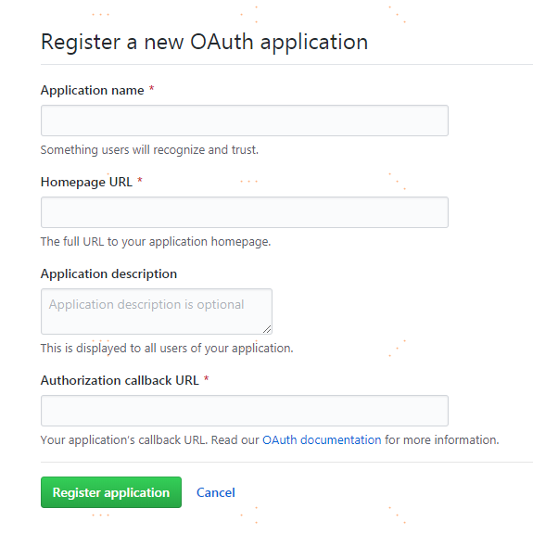The height and width of the screenshot is (534, 533).
Task: Click the Application description label
Action: (108, 273)
